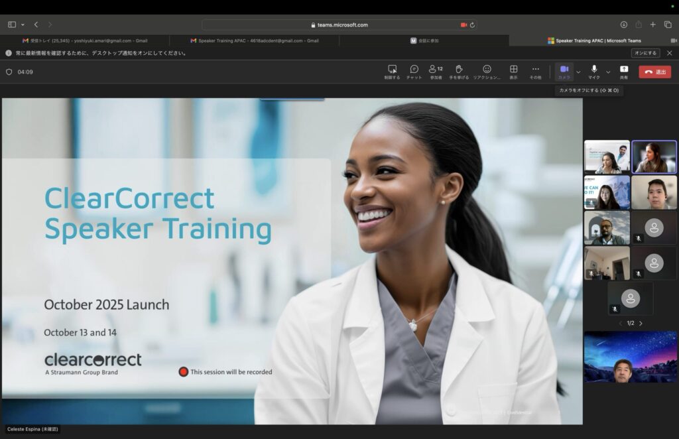Click オンにする to enable desktop notifications
This screenshot has width=679, height=439.
(645, 53)
